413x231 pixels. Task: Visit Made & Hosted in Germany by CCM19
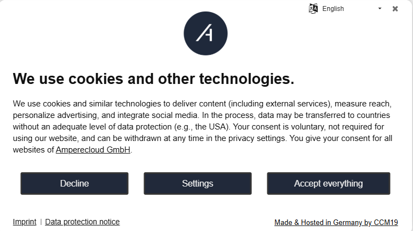click(x=336, y=223)
